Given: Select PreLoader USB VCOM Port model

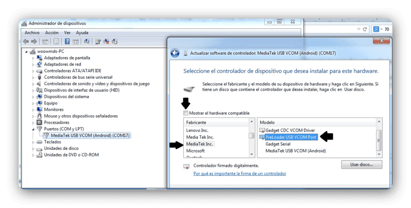Looking at the screenshot, I should point(290,137).
